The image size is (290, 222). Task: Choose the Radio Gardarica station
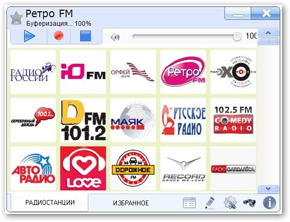click(233, 168)
